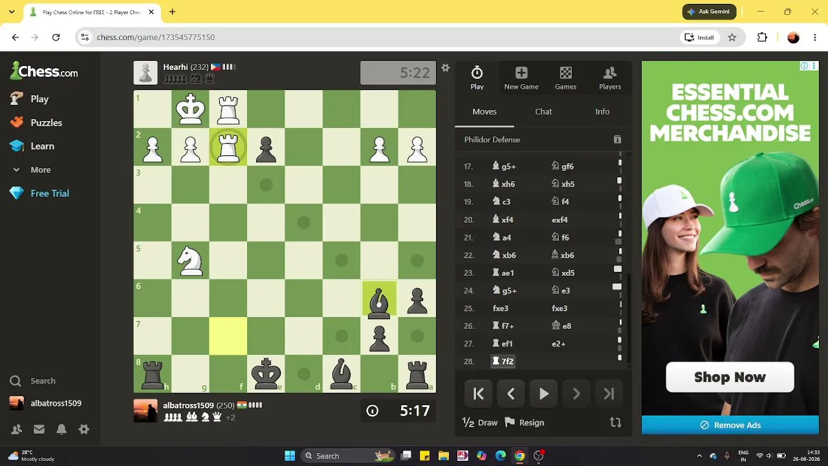Open the Play section in sidebar
Screen dimensions: 828x466
[30, 99]
